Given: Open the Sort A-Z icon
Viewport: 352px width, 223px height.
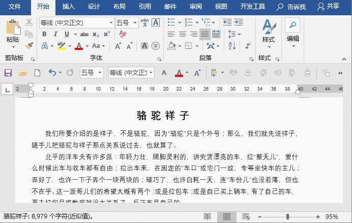Looking at the screenshot, I should pyautogui.click(x=232, y=46).
